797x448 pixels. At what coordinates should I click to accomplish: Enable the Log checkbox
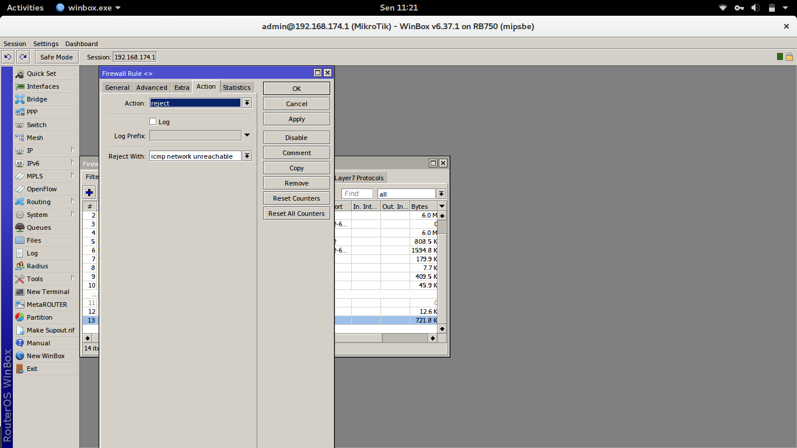click(153, 121)
